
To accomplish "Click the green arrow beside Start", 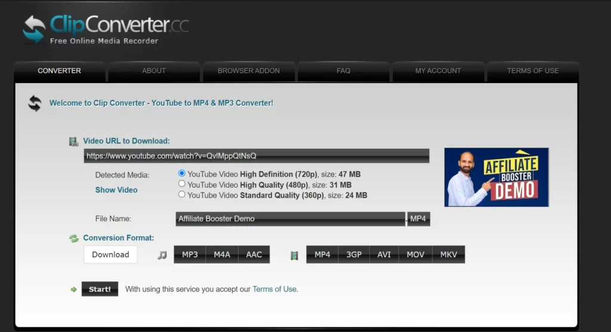I will coord(73,290).
